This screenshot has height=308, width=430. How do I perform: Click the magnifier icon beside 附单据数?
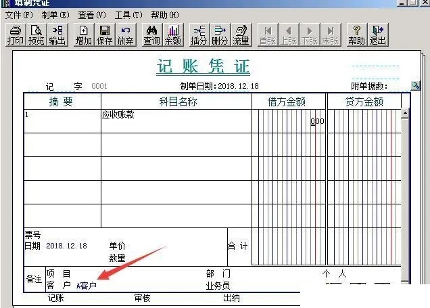[x=416, y=86]
